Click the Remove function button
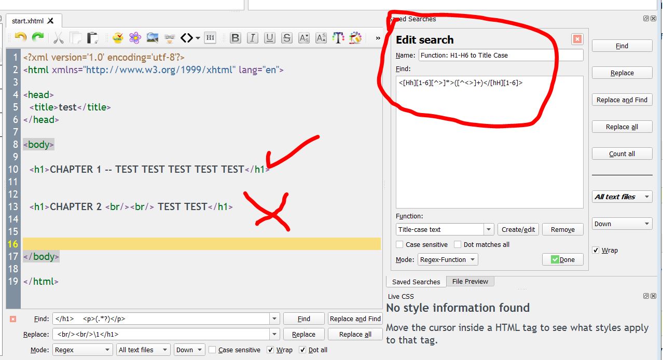 tap(563, 229)
